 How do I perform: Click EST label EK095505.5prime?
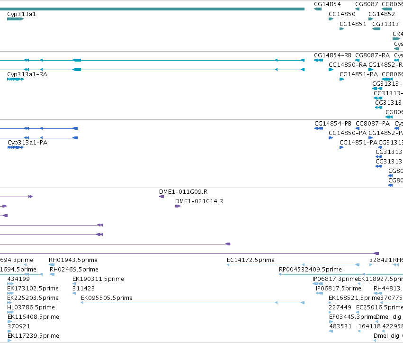click(x=107, y=298)
